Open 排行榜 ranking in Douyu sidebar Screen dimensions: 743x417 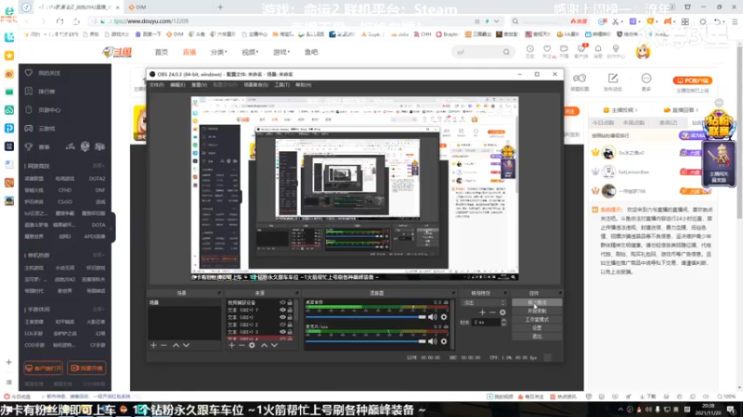46,91
